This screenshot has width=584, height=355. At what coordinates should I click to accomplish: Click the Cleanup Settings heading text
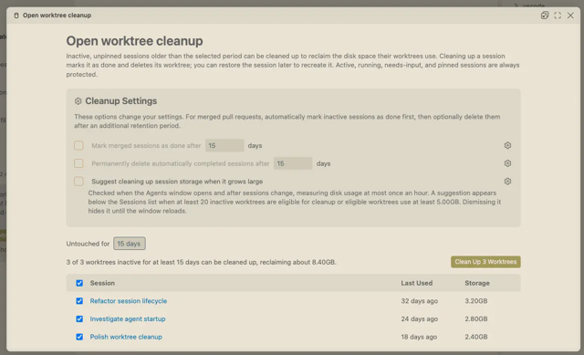tap(121, 101)
